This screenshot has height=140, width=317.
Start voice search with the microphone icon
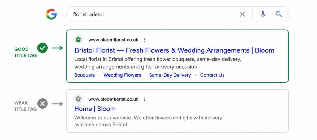coord(263,14)
